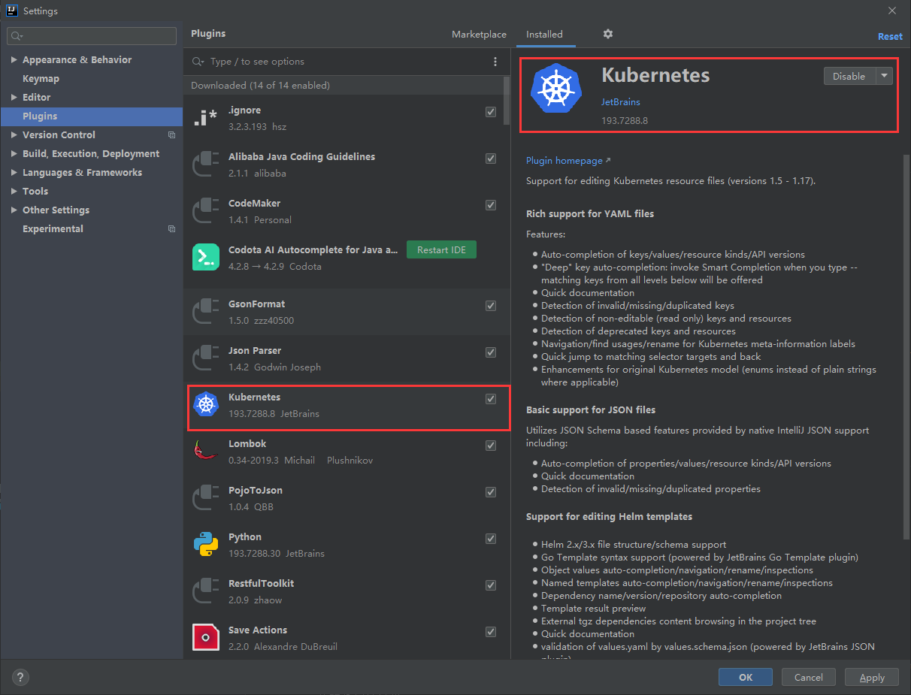Open help via the question mark icon
This screenshot has height=695, width=911.
tap(21, 677)
